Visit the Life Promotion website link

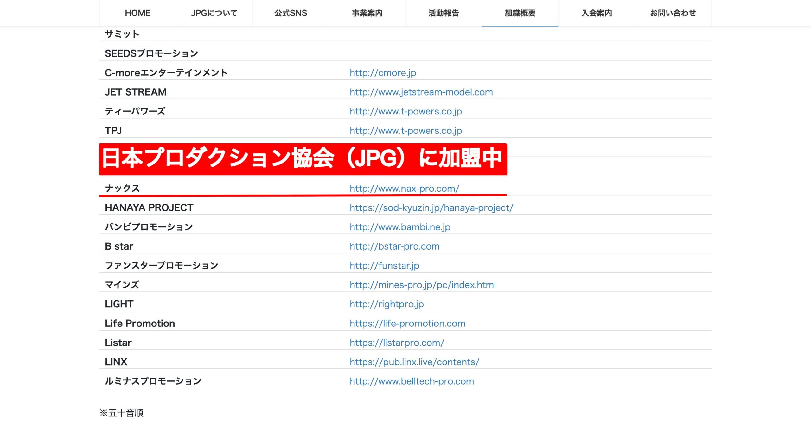tap(407, 323)
